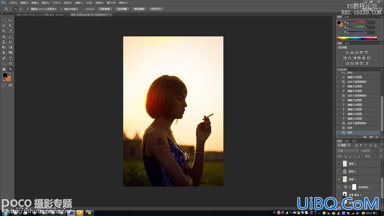Select the Lasso tool
The image size is (384, 216).
click(x=4, y=26)
